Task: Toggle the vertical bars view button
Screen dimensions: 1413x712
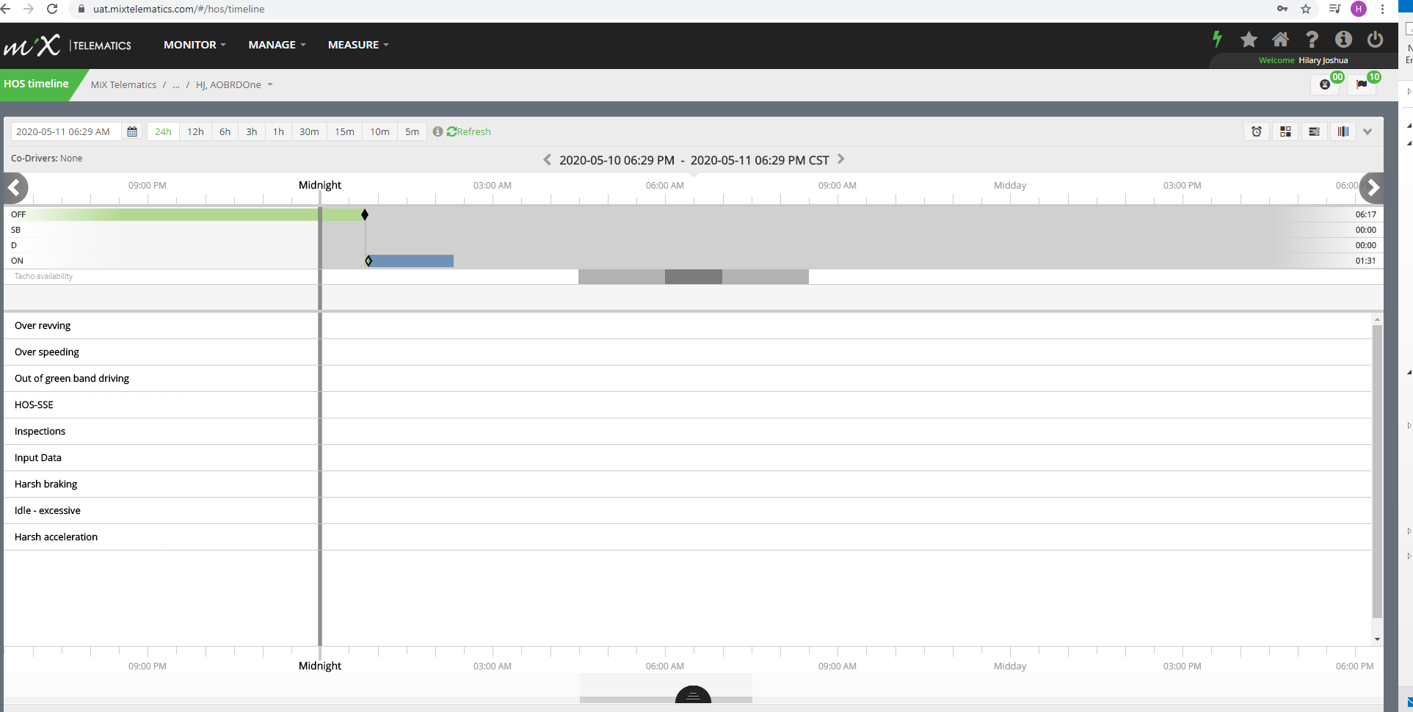Action: [1343, 132]
